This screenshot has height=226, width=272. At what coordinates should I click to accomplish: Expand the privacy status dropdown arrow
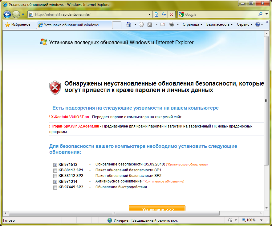click(236, 220)
